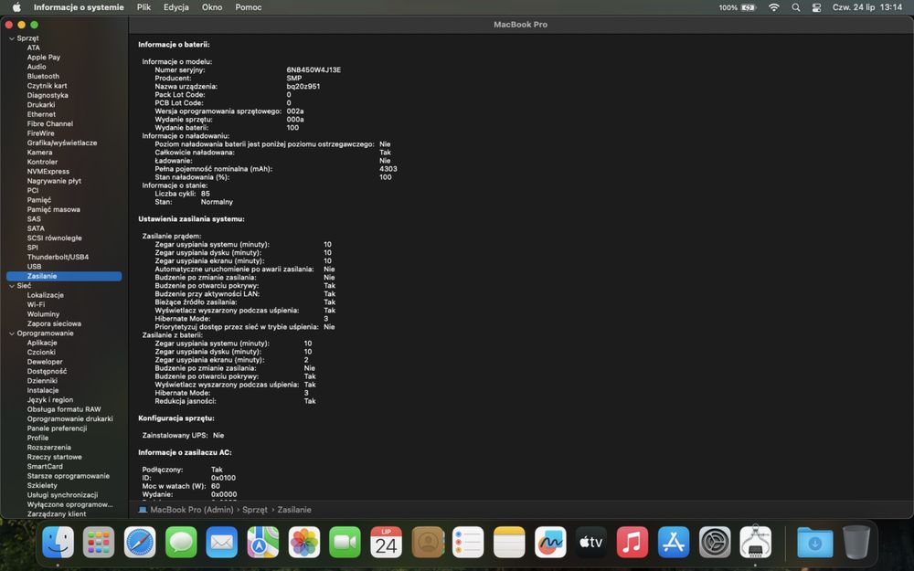Click System Information icon in Dock
The height and width of the screenshot is (571, 914).
coord(756,543)
